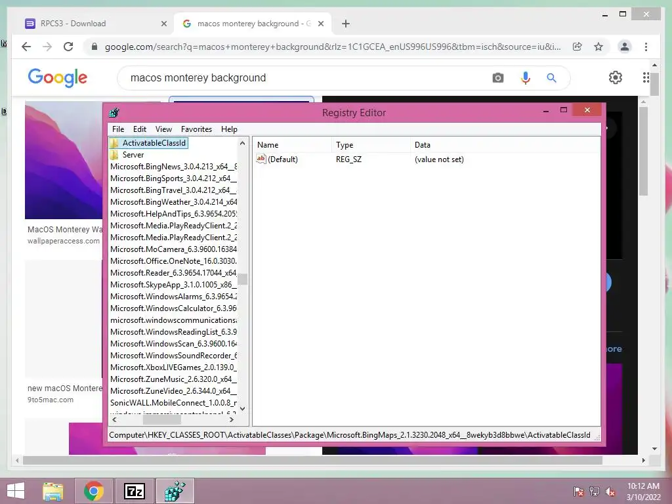
Task: Select the Microsoft.BingWeather registry key
Action: (x=173, y=202)
